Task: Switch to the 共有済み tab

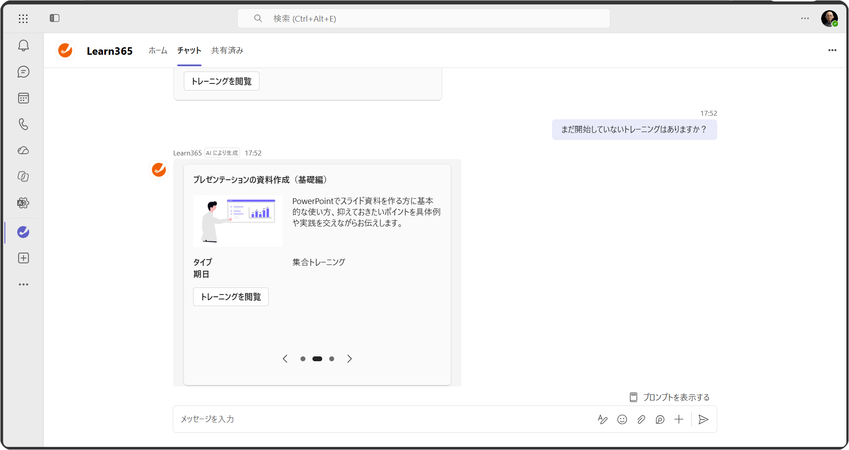Action: pyautogui.click(x=227, y=50)
